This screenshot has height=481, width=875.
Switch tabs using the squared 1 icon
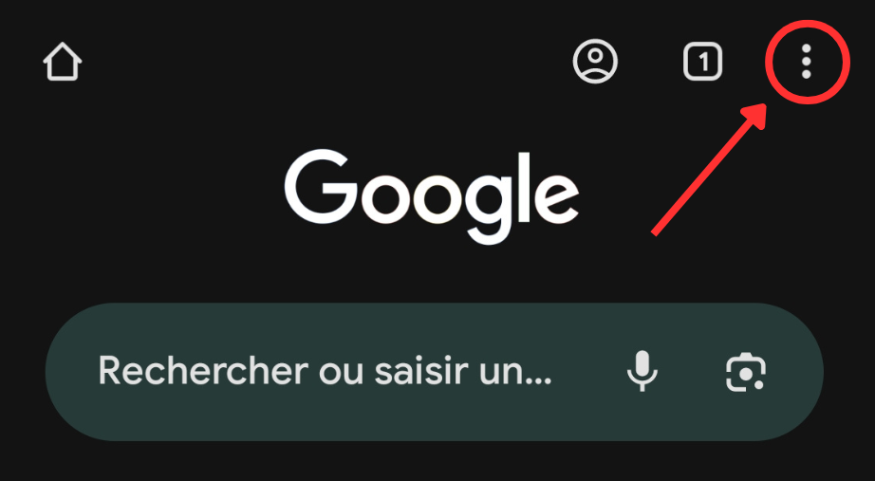[702, 62]
